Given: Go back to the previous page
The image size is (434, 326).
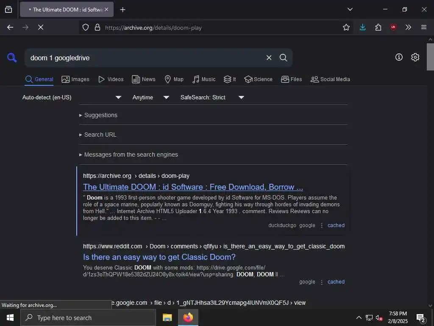Looking at the screenshot, I should click(10, 27).
